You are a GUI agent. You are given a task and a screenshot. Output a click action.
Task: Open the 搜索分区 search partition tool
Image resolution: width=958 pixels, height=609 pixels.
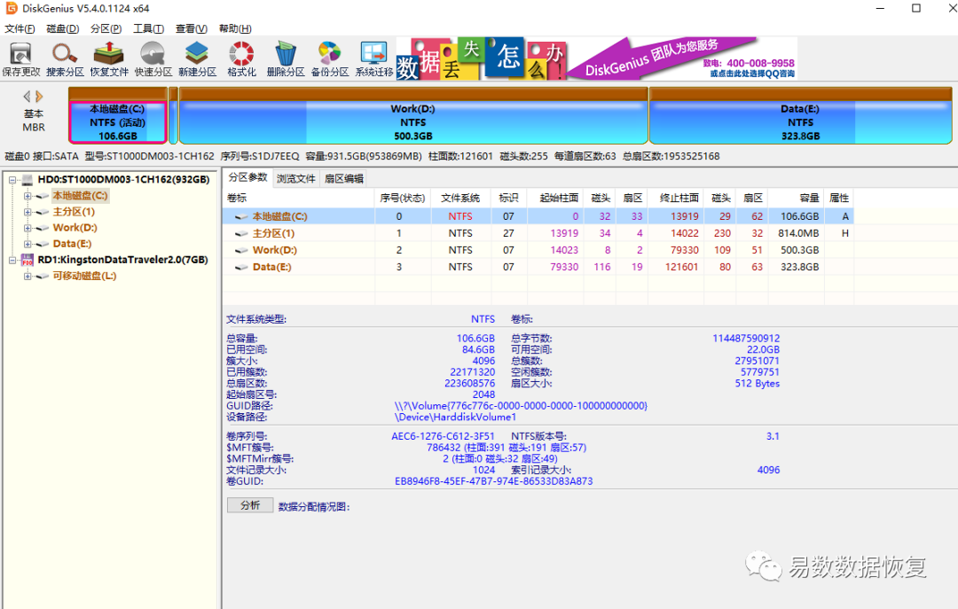(65, 59)
